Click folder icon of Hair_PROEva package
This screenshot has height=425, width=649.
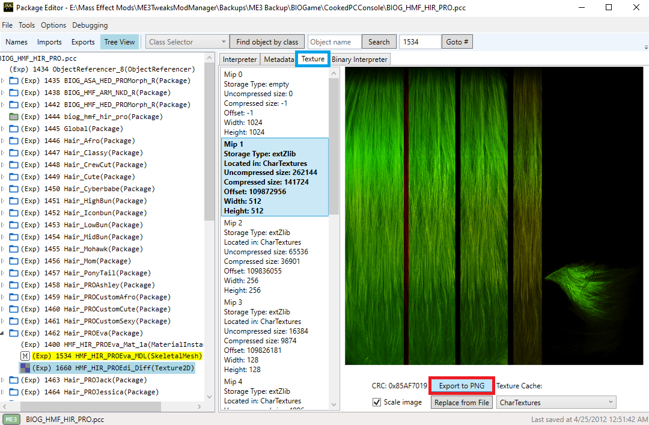pos(14,333)
